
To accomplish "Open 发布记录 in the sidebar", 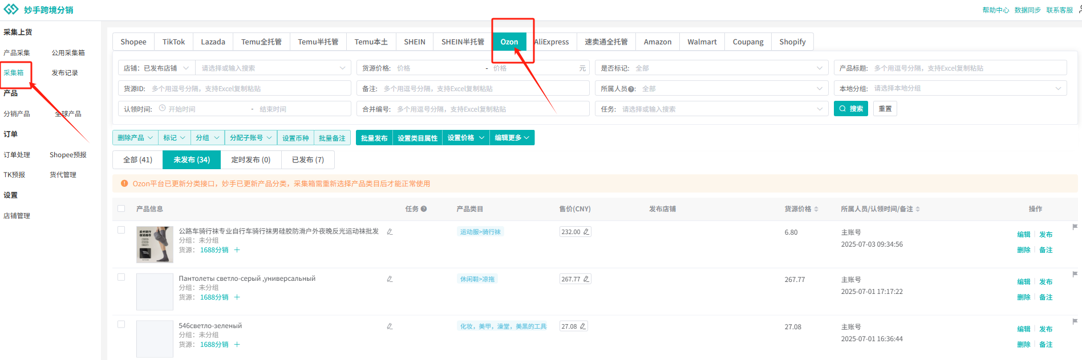I will tap(65, 73).
